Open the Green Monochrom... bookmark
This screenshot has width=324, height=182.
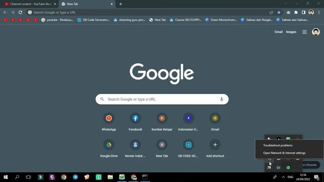(221, 20)
